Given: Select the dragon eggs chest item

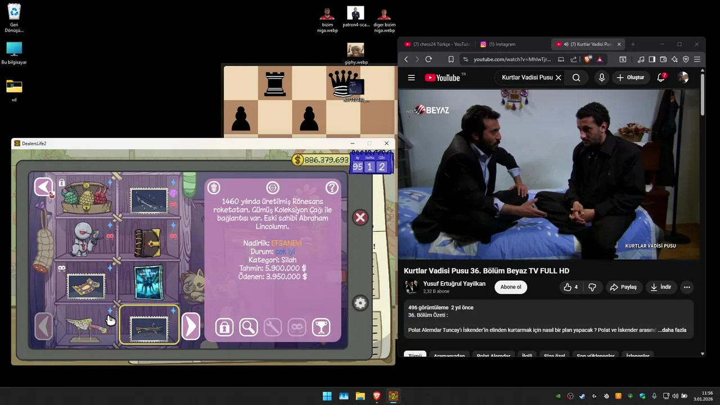Looking at the screenshot, I should point(86,198).
